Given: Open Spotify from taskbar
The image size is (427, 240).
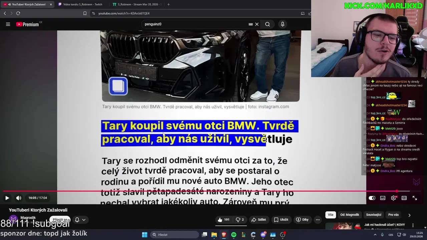Looking at the screenshot, I should tap(234, 235).
